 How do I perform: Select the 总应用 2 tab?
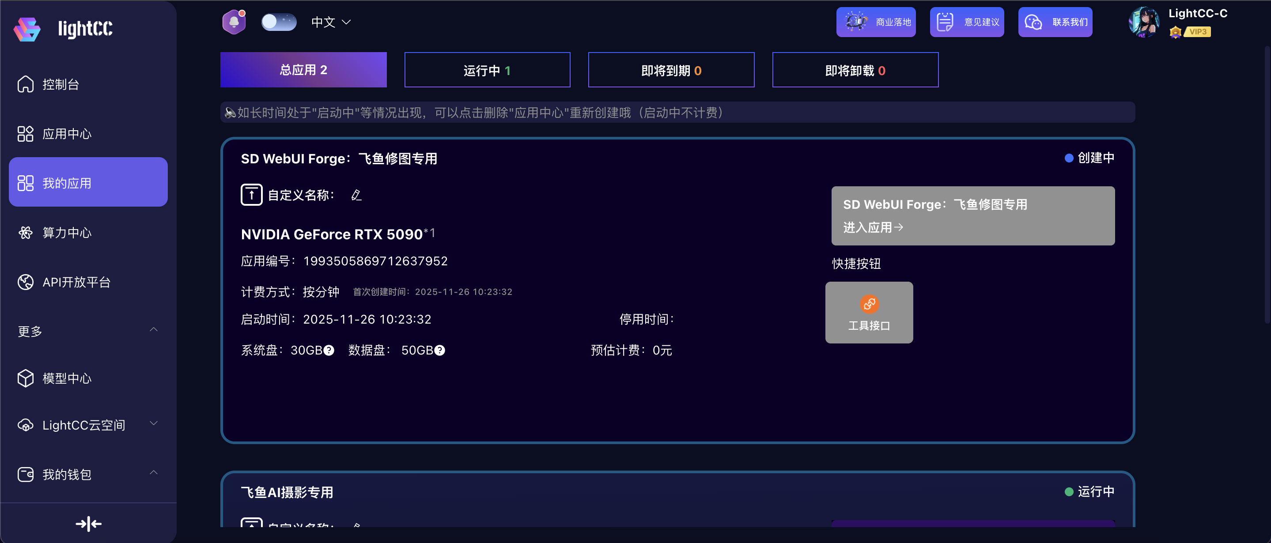tap(303, 70)
